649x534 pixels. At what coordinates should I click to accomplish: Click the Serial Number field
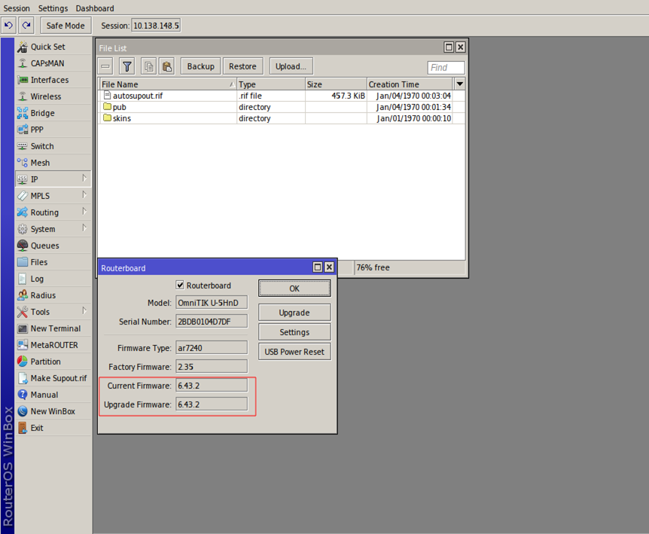point(212,321)
